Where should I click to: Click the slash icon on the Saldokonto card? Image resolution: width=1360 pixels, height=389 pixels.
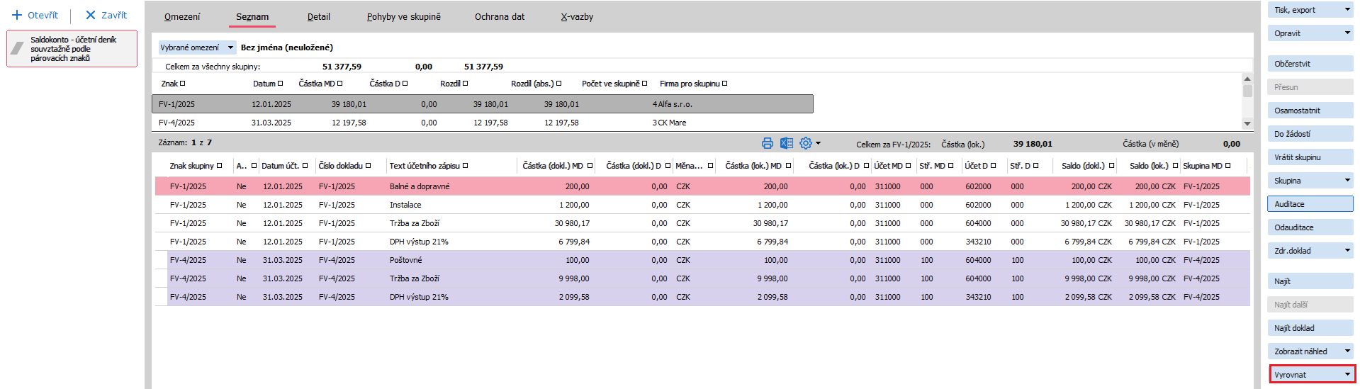18,48
